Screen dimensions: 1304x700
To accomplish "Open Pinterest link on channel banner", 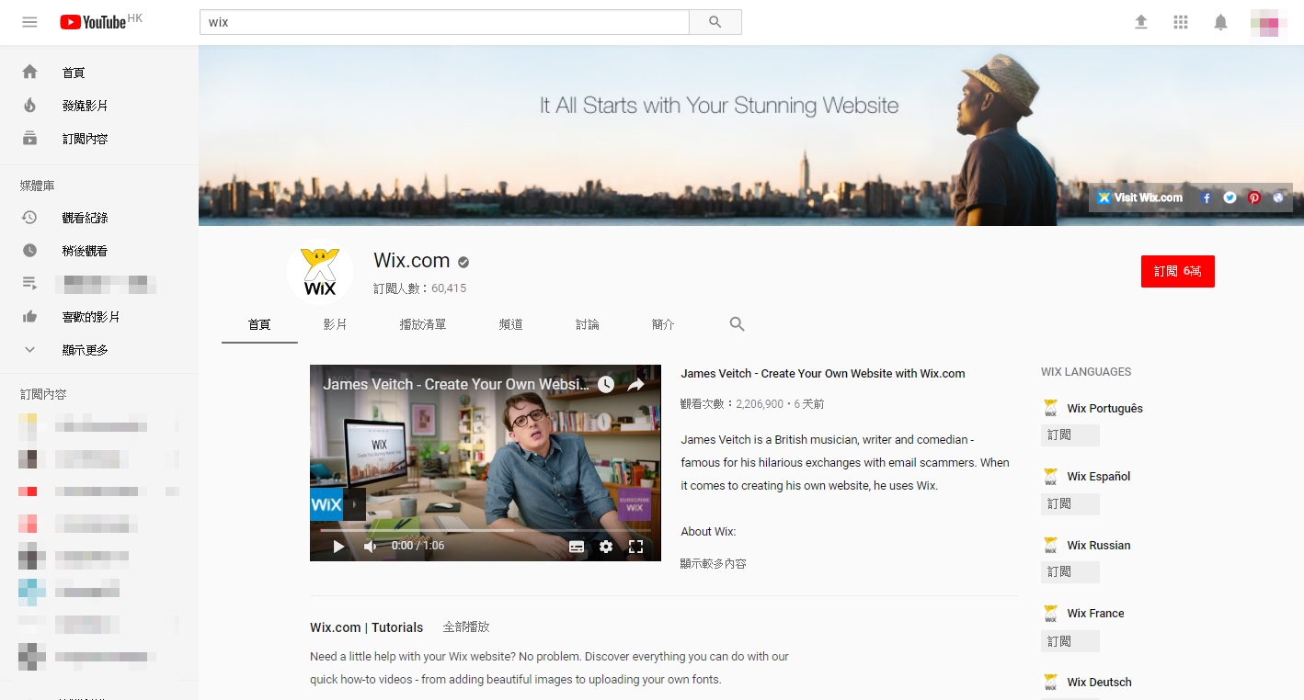I will [x=1253, y=198].
